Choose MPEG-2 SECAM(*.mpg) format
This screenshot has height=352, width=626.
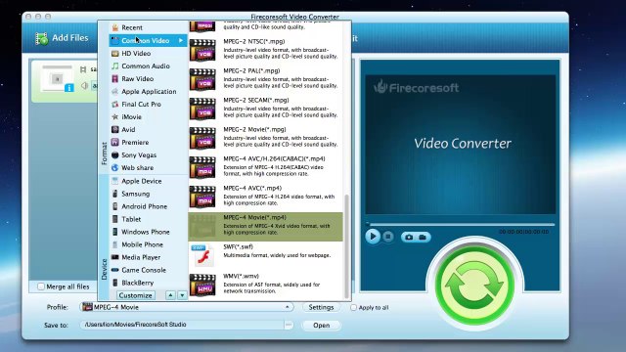pos(265,108)
